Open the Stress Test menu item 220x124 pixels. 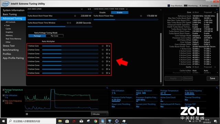click(9, 46)
